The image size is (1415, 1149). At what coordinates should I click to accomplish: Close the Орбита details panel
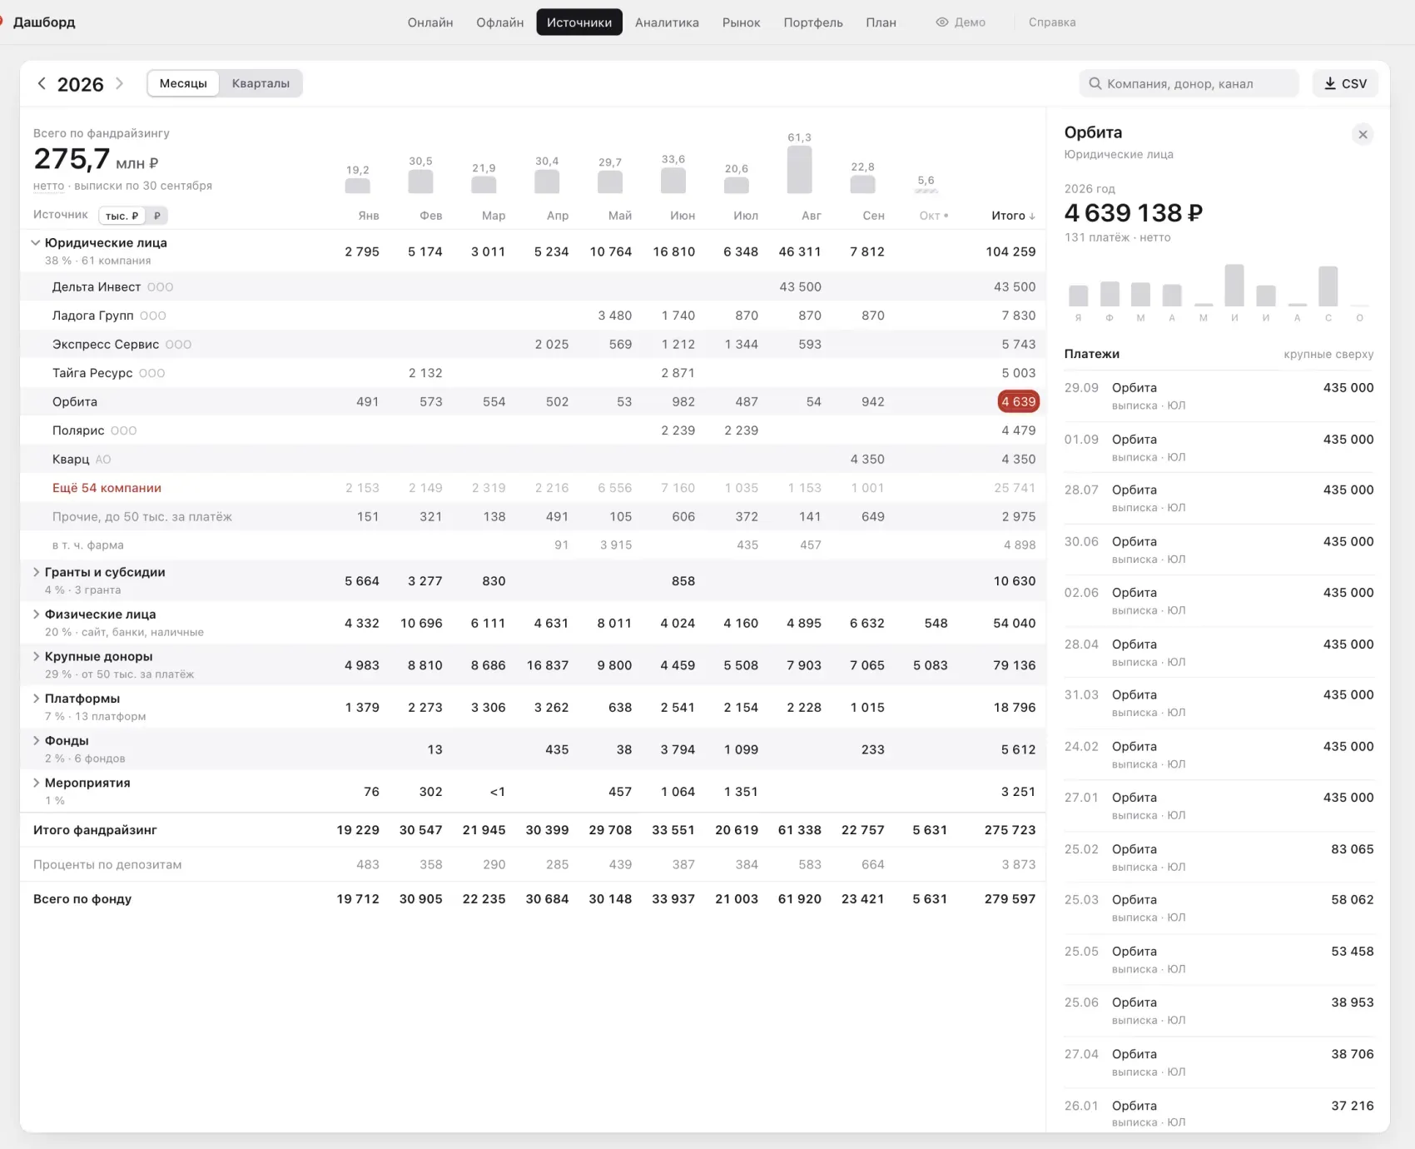(1363, 134)
